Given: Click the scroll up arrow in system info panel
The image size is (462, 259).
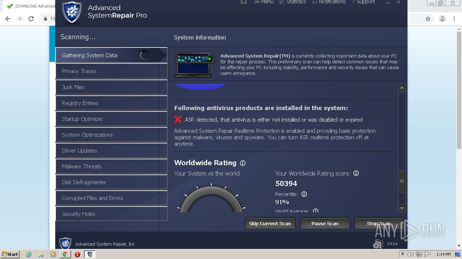Looking at the screenshot, I should [402, 88].
